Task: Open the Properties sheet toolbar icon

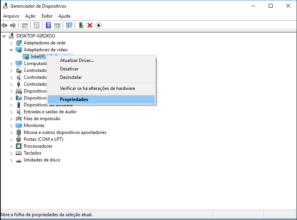Action: point(36,25)
